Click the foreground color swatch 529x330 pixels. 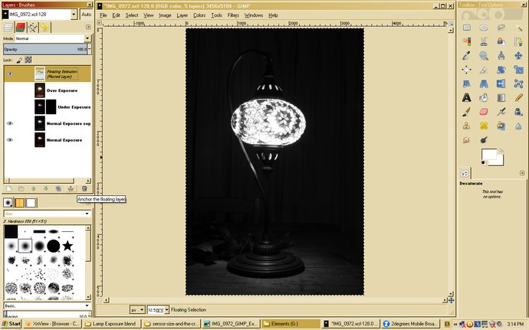(x=488, y=155)
